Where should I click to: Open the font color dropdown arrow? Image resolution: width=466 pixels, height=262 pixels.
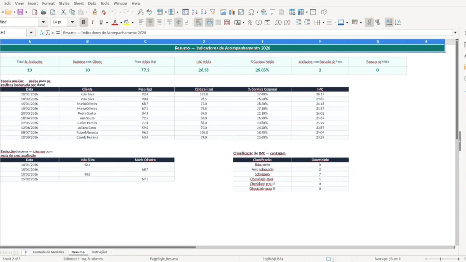pos(121,23)
